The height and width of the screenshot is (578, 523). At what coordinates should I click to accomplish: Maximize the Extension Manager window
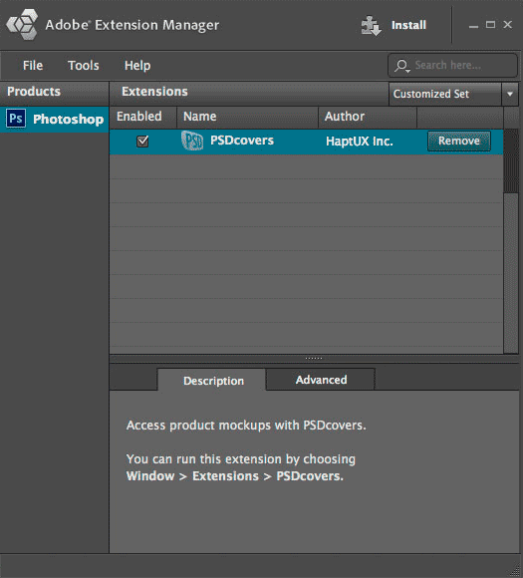tap(490, 25)
